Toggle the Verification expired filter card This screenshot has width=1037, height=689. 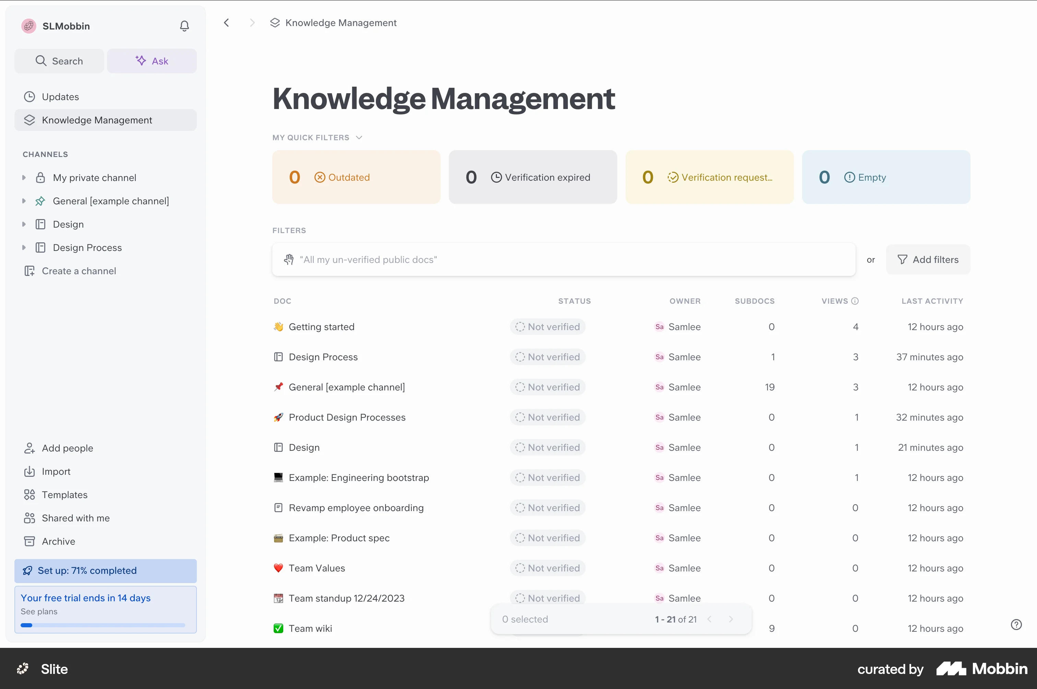[533, 177]
